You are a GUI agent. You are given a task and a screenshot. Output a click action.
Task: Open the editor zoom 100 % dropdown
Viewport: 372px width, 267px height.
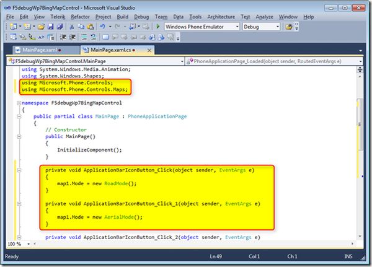point(27,245)
